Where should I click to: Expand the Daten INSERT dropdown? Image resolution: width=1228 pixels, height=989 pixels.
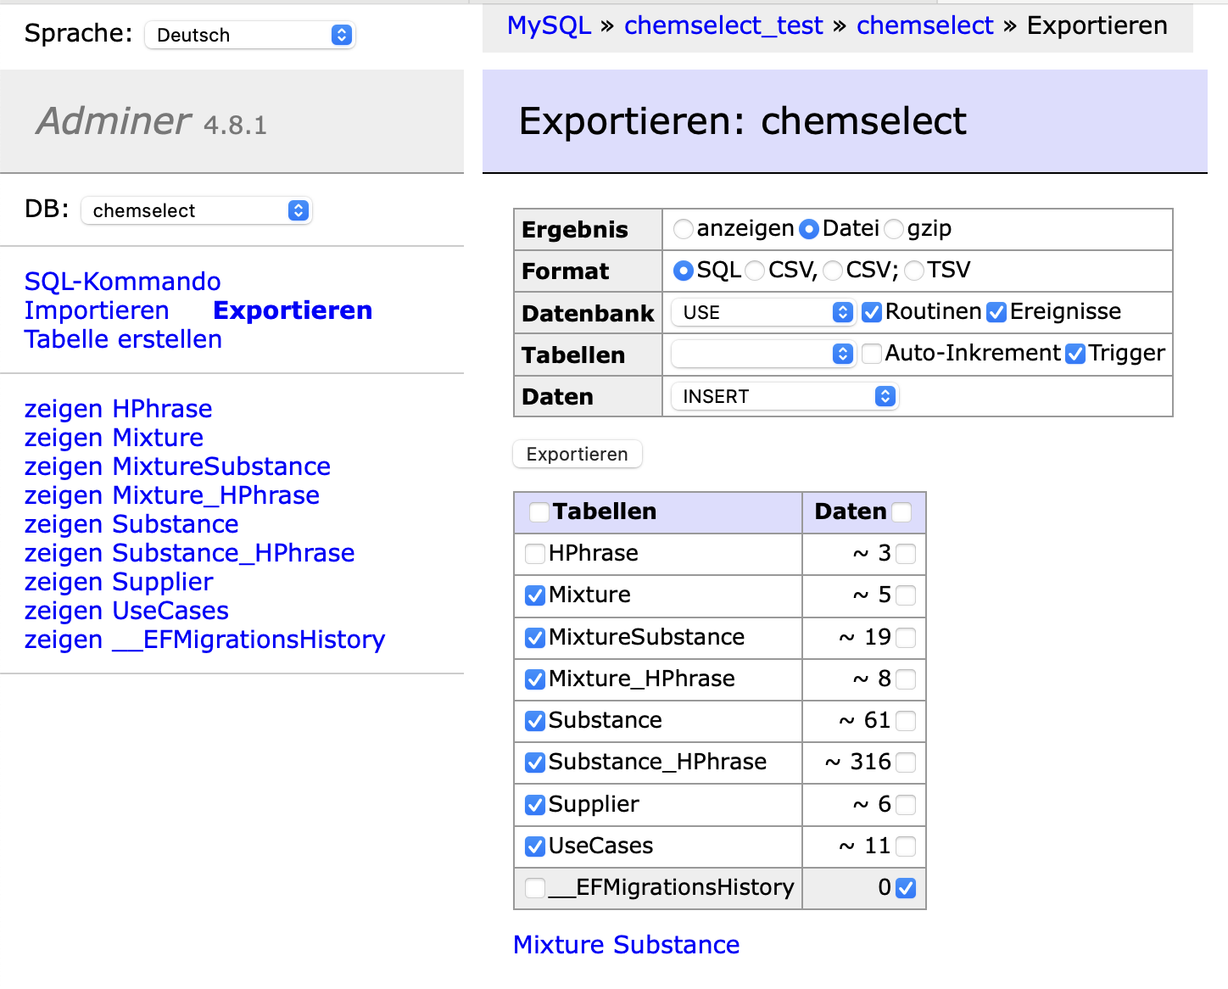tap(784, 396)
